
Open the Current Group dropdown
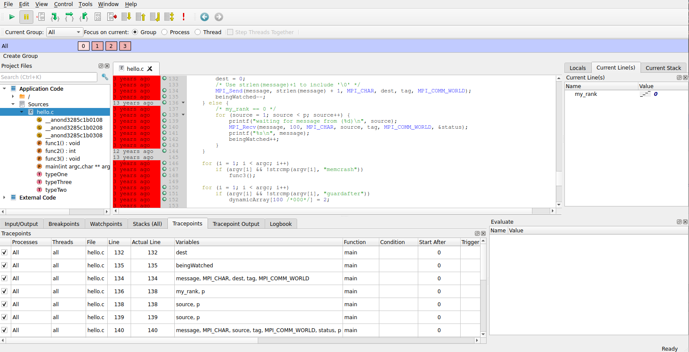point(64,32)
